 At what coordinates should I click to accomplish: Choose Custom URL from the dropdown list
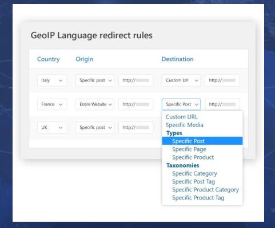[202, 117]
